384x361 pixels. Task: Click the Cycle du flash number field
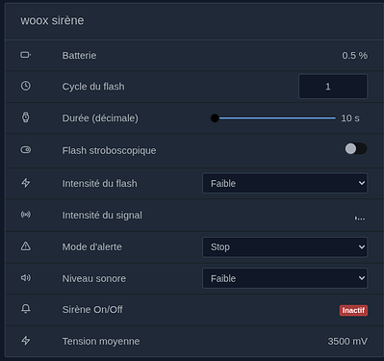click(x=333, y=87)
